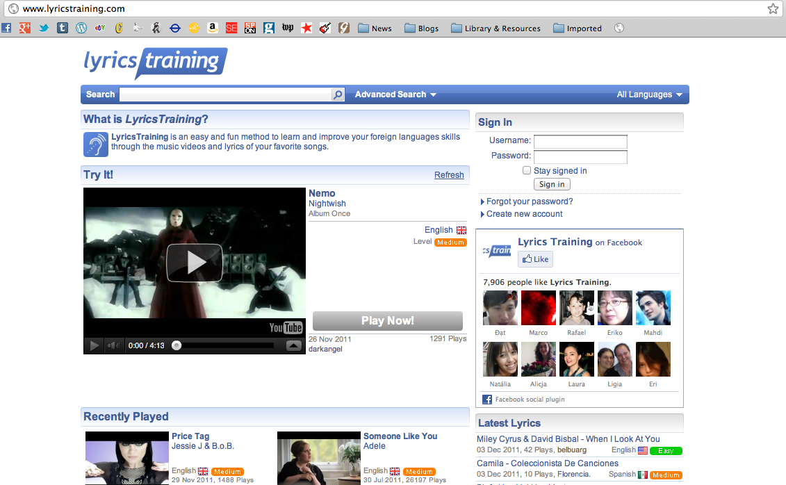Image resolution: width=786 pixels, height=485 pixels.
Task: Expand the video player options arrow button
Action: click(x=294, y=345)
